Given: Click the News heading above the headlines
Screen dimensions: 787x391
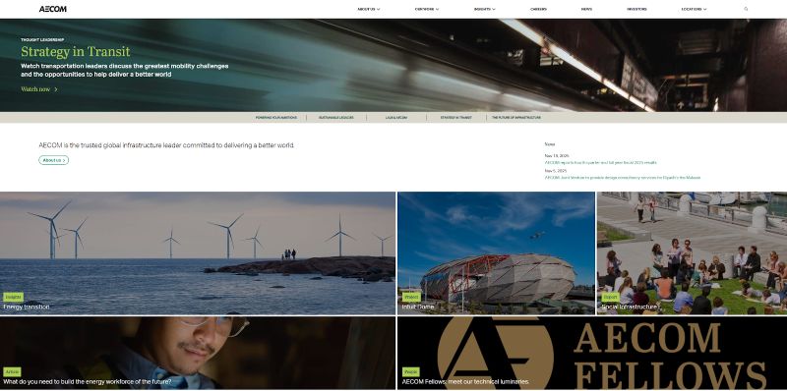Looking at the screenshot, I should (x=550, y=144).
